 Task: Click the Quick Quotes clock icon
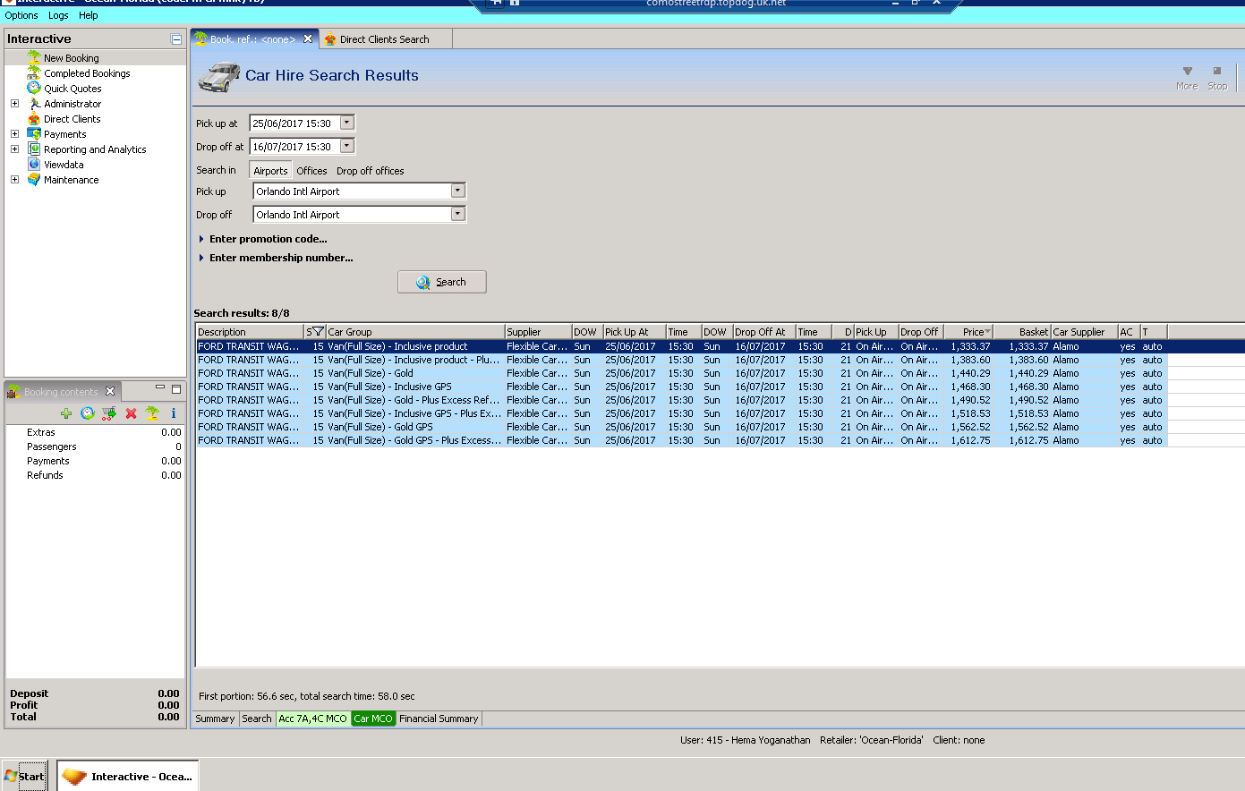(34, 88)
